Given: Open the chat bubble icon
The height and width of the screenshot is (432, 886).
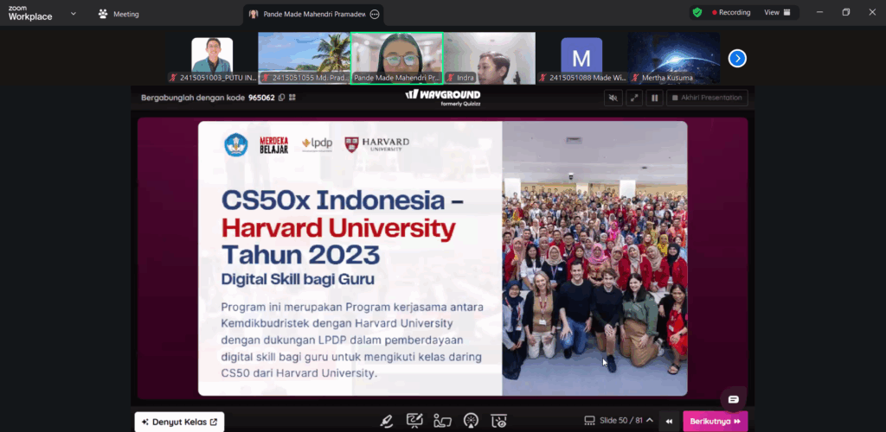Looking at the screenshot, I should click(733, 399).
